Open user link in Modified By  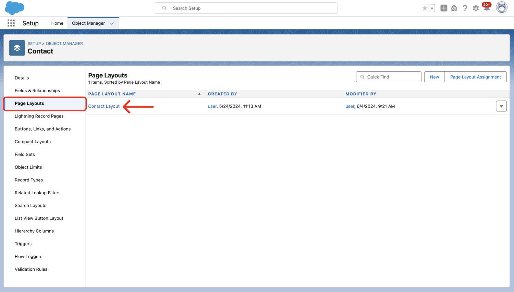(350, 106)
